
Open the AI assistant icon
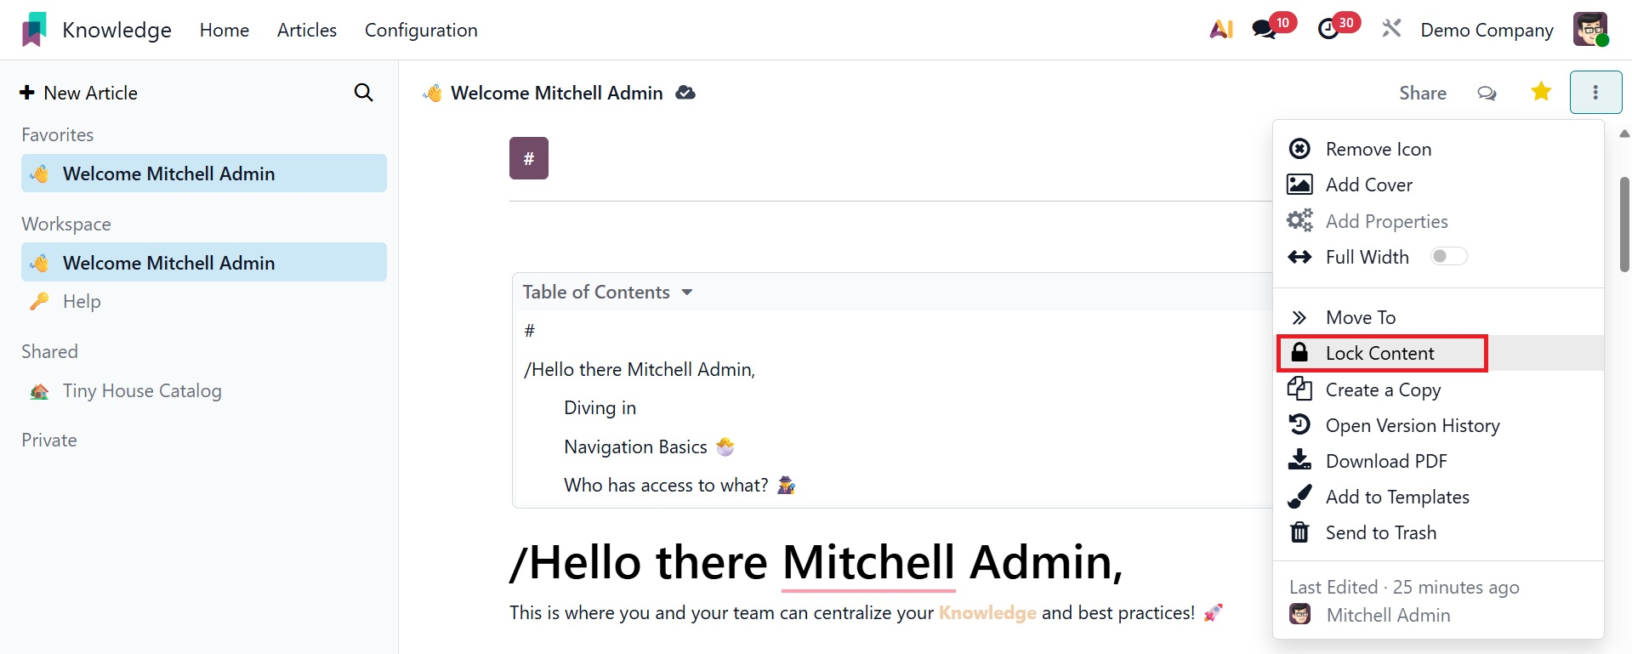(x=1221, y=30)
